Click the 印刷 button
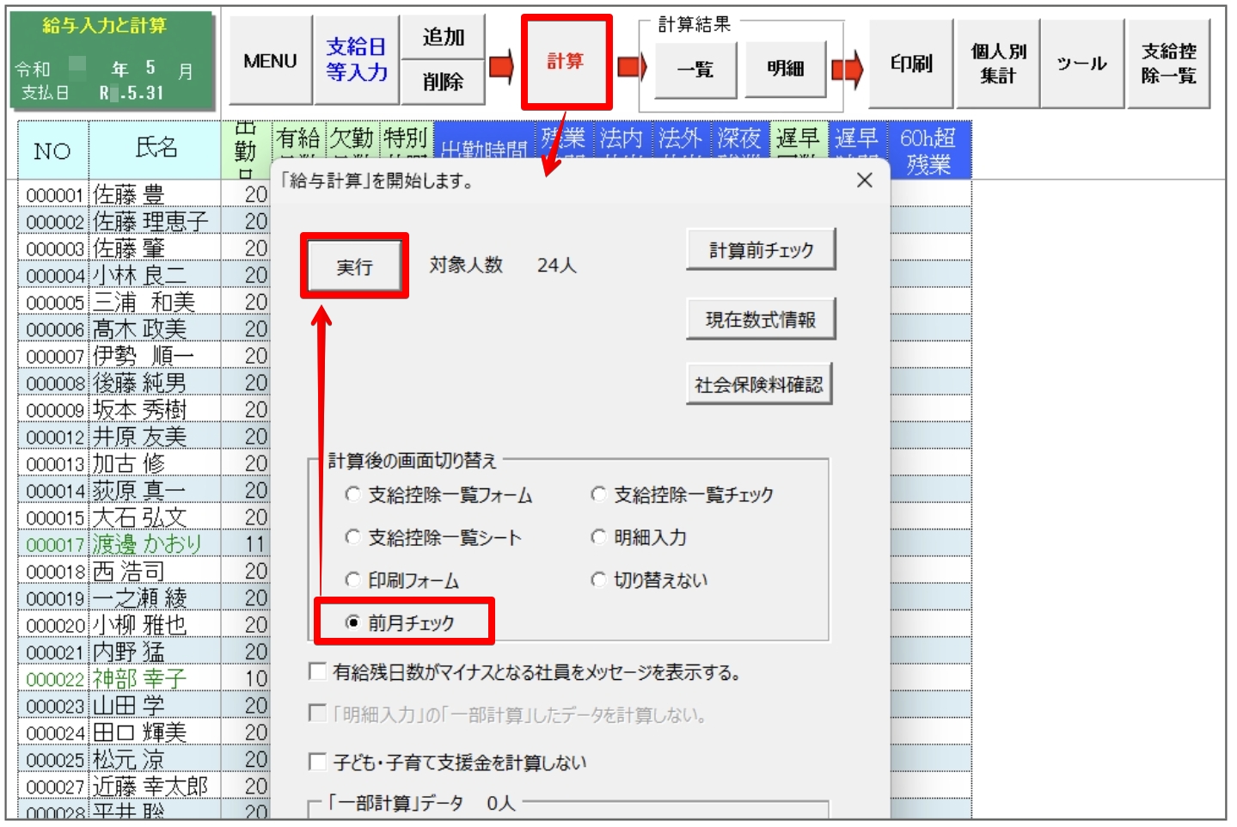 click(911, 64)
